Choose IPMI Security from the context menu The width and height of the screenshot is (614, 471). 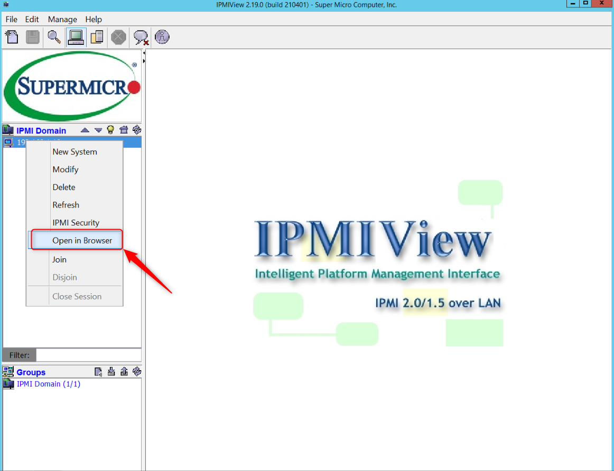pos(75,223)
